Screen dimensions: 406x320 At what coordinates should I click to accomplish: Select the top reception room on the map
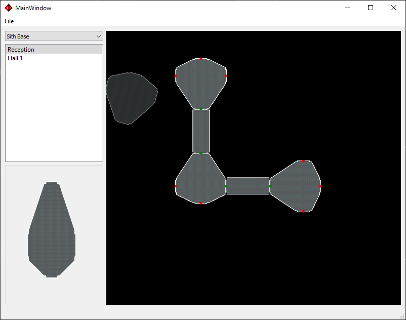pos(201,84)
